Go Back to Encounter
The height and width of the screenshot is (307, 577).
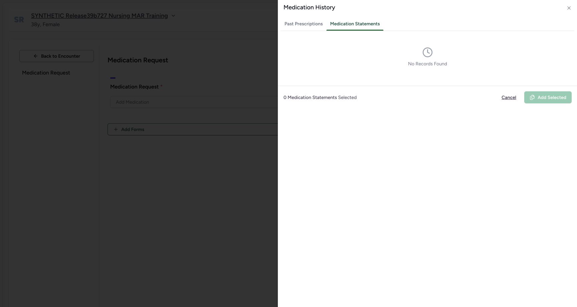pyautogui.click(x=56, y=56)
